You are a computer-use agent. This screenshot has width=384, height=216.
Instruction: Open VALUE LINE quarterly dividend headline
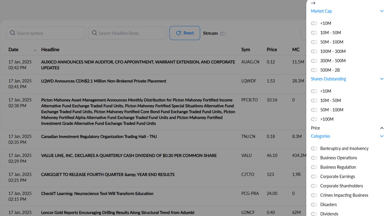coord(129,155)
